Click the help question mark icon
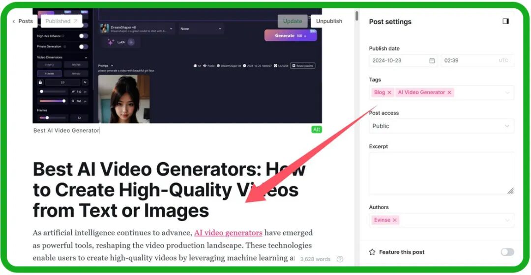The width and height of the screenshot is (531, 275). click(x=339, y=259)
